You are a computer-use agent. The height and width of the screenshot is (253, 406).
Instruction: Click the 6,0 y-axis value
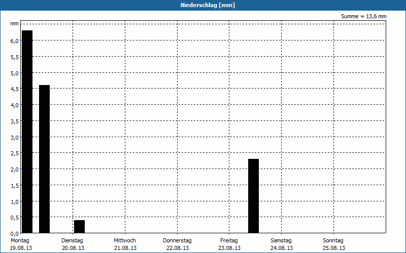[15, 41]
